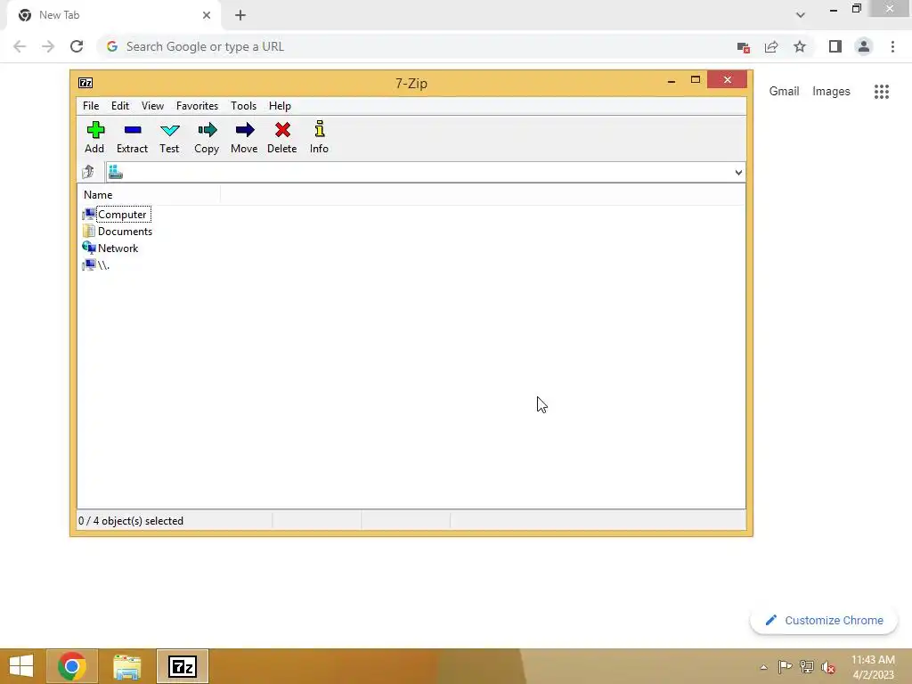The height and width of the screenshot is (684, 912).
Task: Open the Chrome profile avatar
Action: (864, 46)
